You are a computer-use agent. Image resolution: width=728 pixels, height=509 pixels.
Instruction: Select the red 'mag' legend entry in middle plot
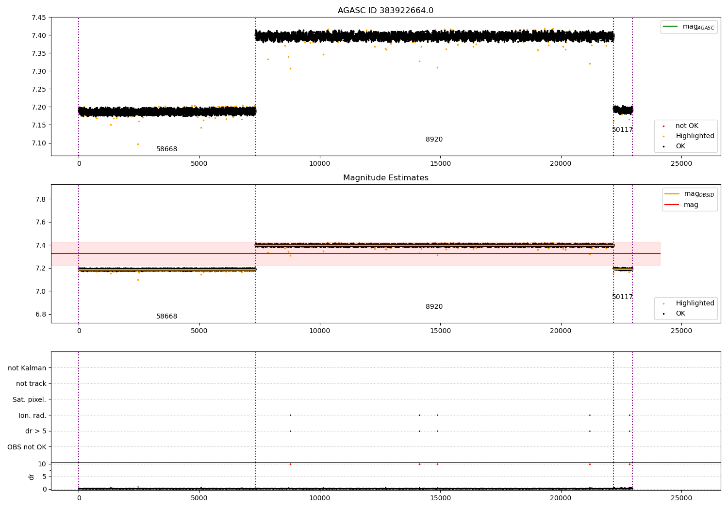[681, 205]
